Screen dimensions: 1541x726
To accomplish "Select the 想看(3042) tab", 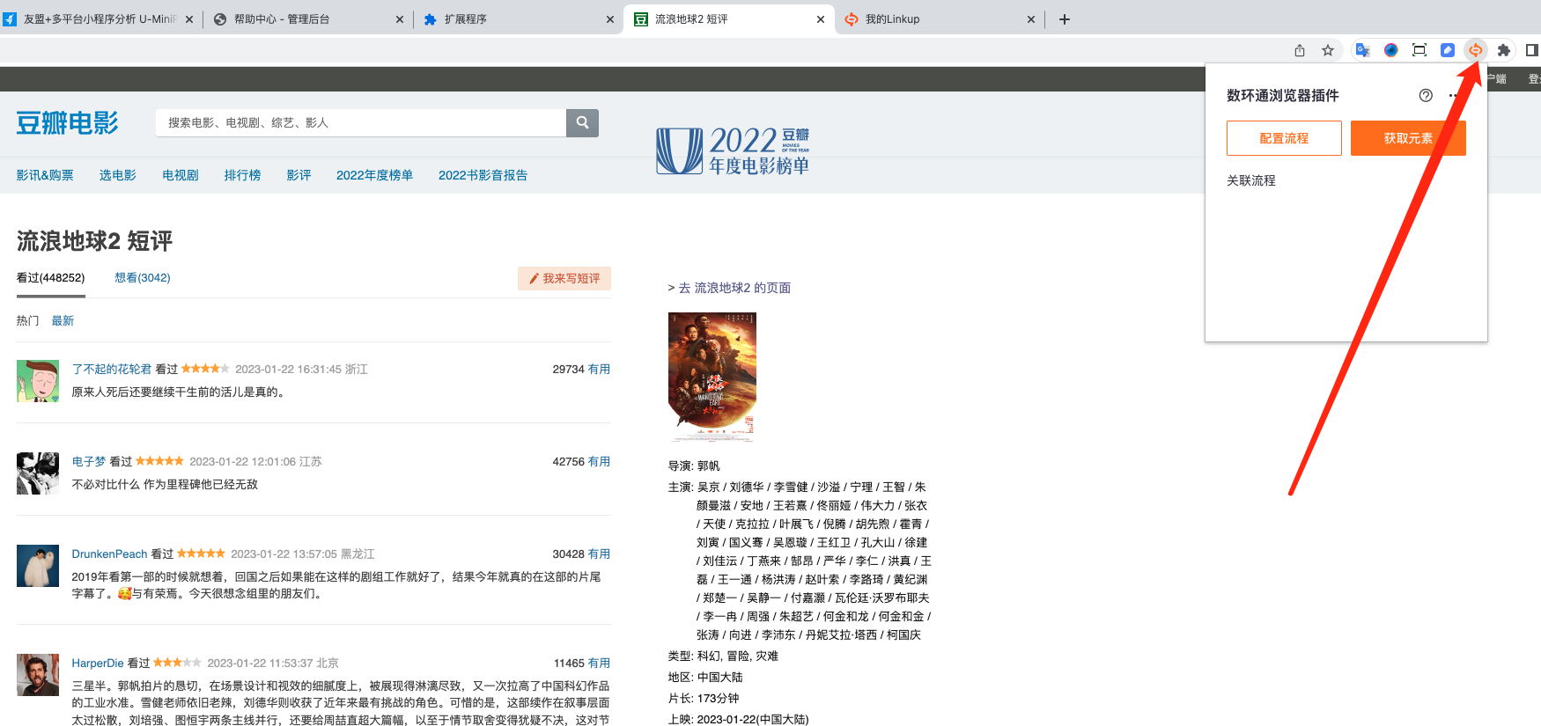I will pos(143,277).
